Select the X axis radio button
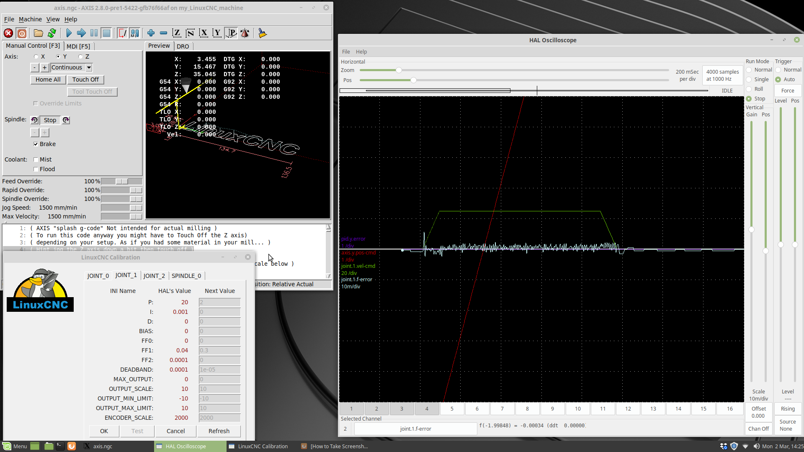 click(x=36, y=56)
